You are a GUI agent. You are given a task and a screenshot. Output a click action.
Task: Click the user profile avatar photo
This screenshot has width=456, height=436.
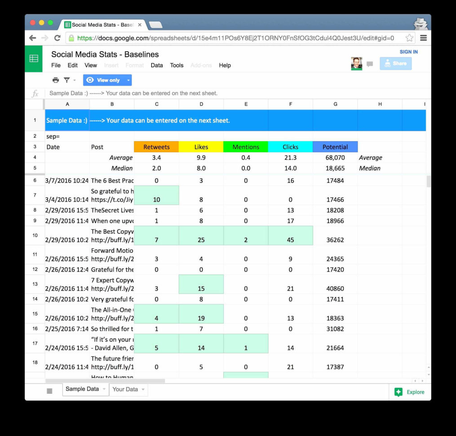point(356,64)
